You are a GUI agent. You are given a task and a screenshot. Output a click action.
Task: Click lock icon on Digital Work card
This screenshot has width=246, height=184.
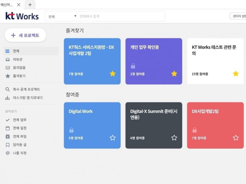point(71,130)
